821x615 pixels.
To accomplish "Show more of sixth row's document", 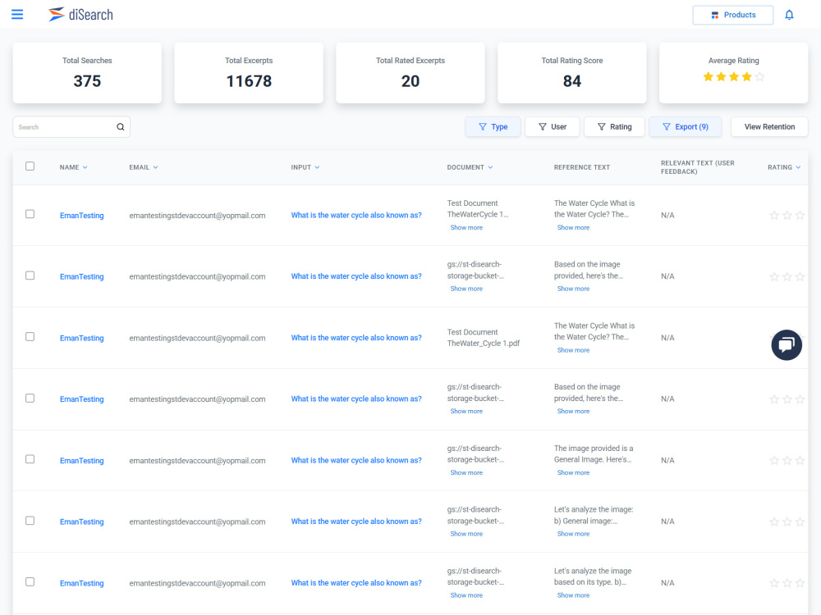I will (466, 534).
